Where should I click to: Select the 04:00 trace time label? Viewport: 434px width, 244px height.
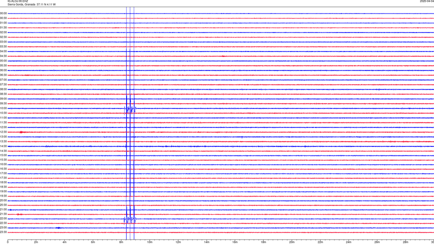pyautogui.click(x=3, y=52)
